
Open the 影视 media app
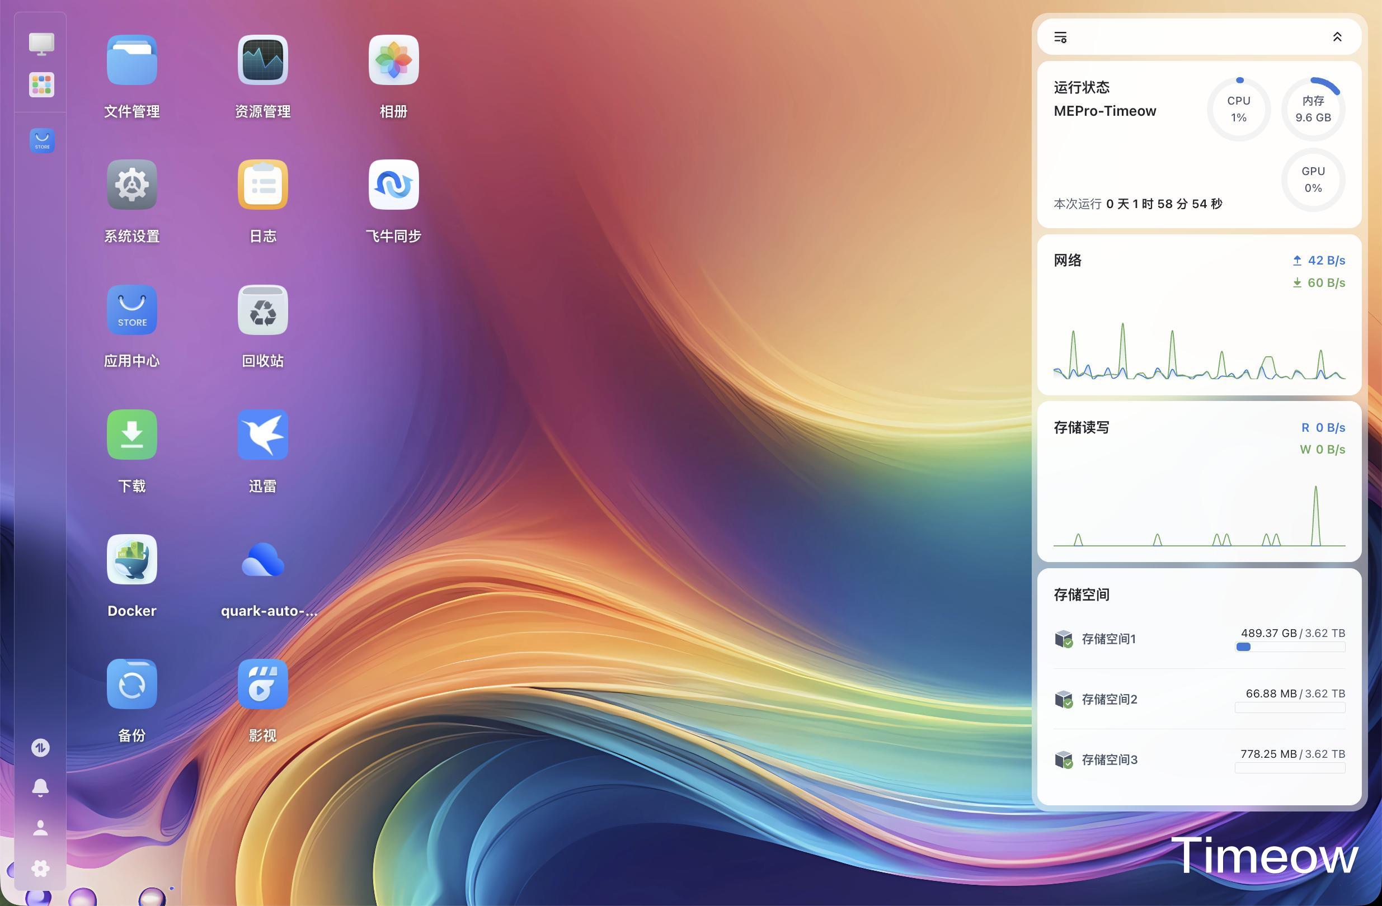point(262,685)
